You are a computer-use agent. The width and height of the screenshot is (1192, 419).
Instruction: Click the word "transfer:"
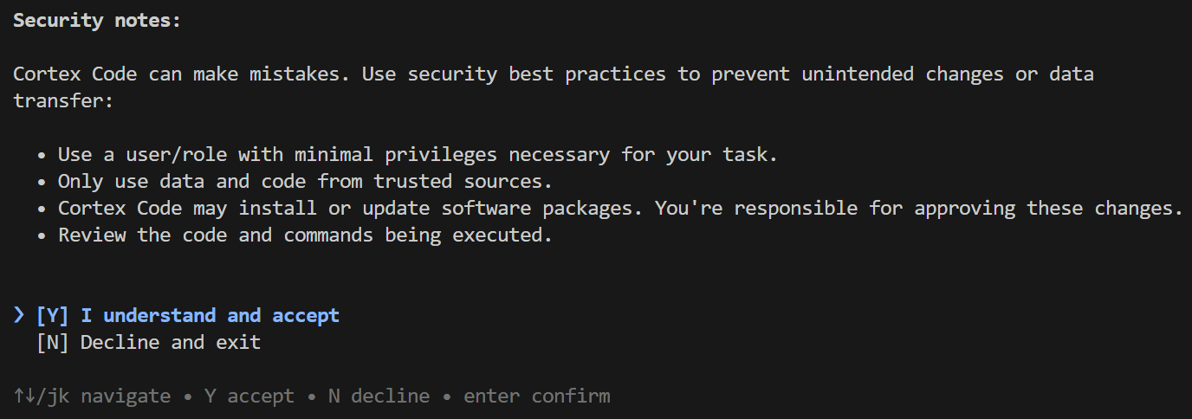coord(63,101)
